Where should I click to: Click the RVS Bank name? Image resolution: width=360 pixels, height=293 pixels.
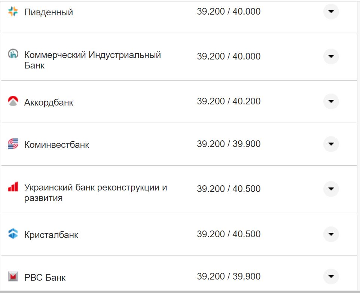pyautogui.click(x=45, y=277)
